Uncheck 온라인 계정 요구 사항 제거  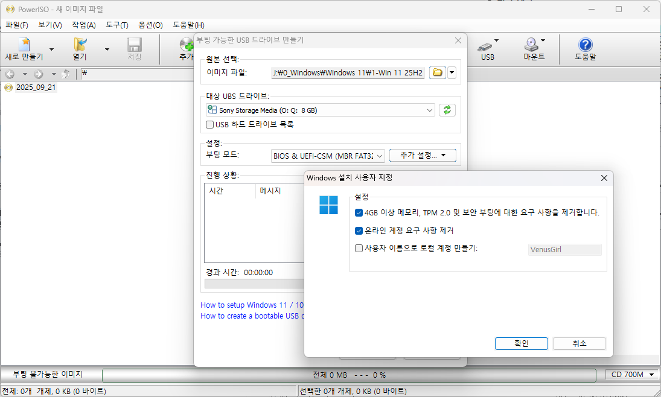(x=359, y=230)
